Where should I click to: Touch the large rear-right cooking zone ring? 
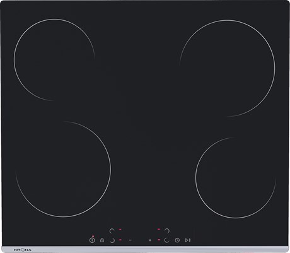click(x=227, y=68)
